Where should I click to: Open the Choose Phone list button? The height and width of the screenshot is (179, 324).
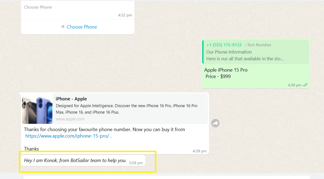click(79, 27)
